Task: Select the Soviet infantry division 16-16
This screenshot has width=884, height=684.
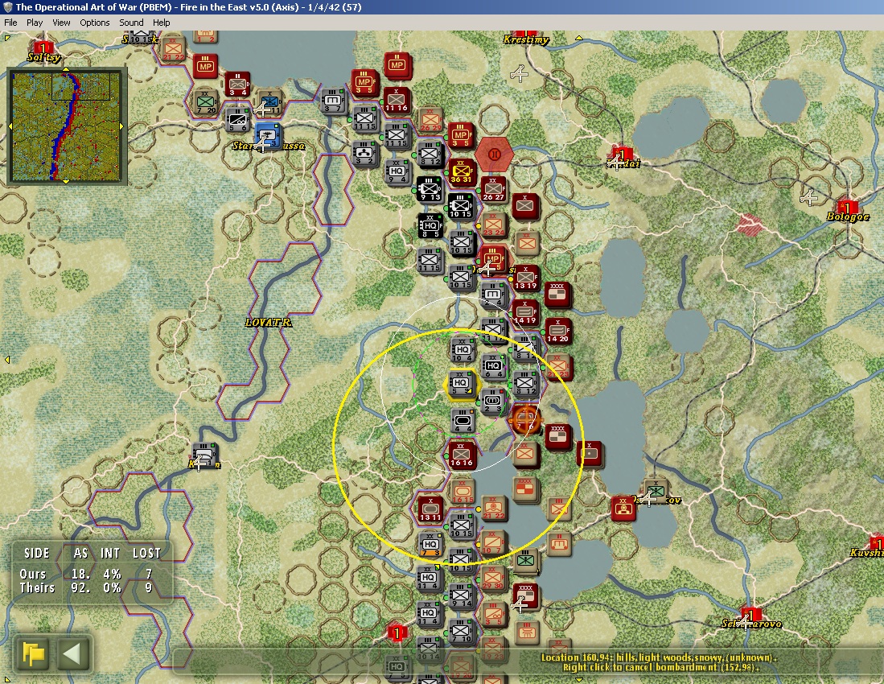Action: [461, 455]
